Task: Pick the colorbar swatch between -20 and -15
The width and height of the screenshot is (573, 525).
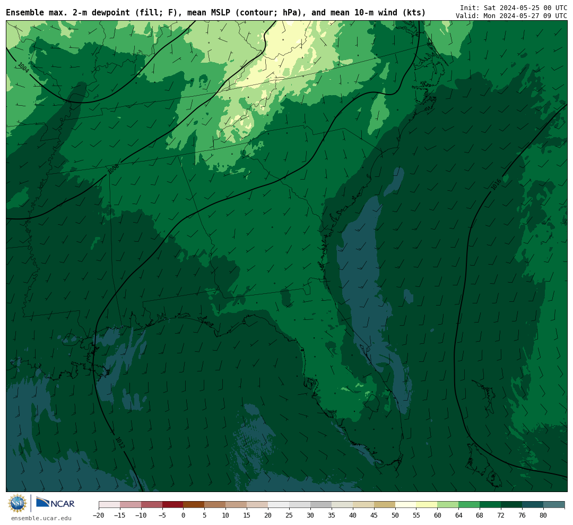Action: (109, 505)
